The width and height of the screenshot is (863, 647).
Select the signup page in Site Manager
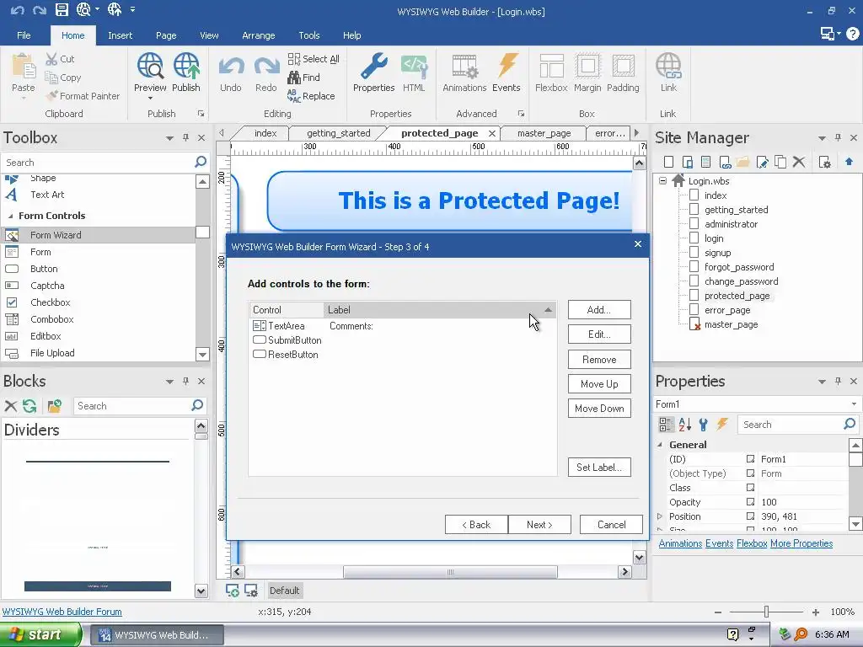click(x=718, y=253)
